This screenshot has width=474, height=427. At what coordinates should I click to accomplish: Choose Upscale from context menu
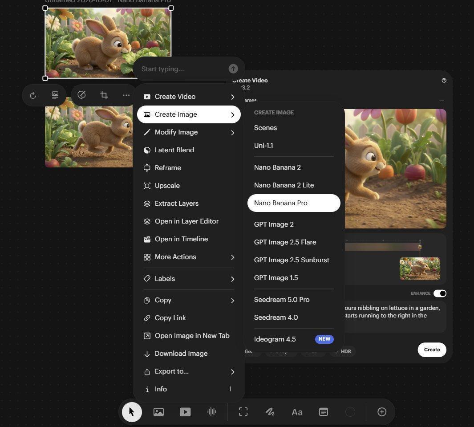(189, 186)
